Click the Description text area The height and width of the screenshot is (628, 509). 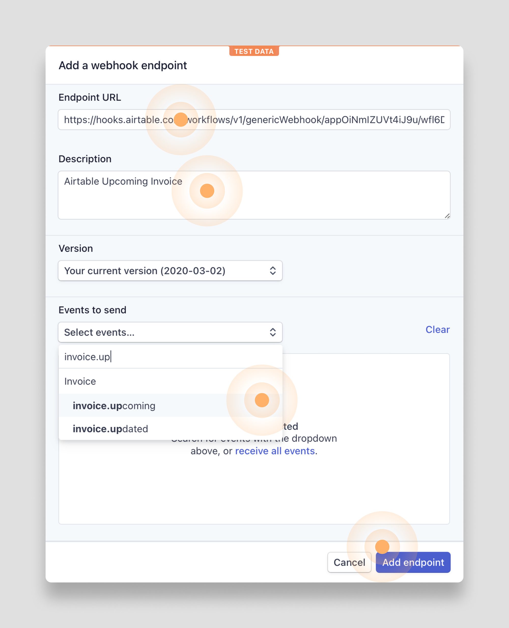(x=254, y=195)
